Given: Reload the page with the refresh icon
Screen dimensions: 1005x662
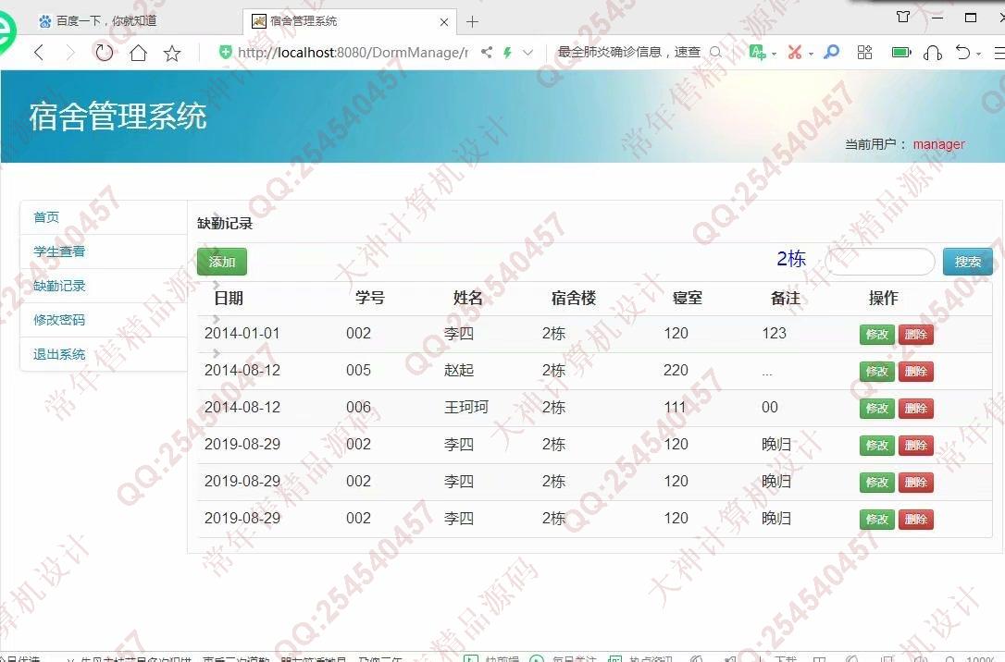Looking at the screenshot, I should click(x=104, y=53).
